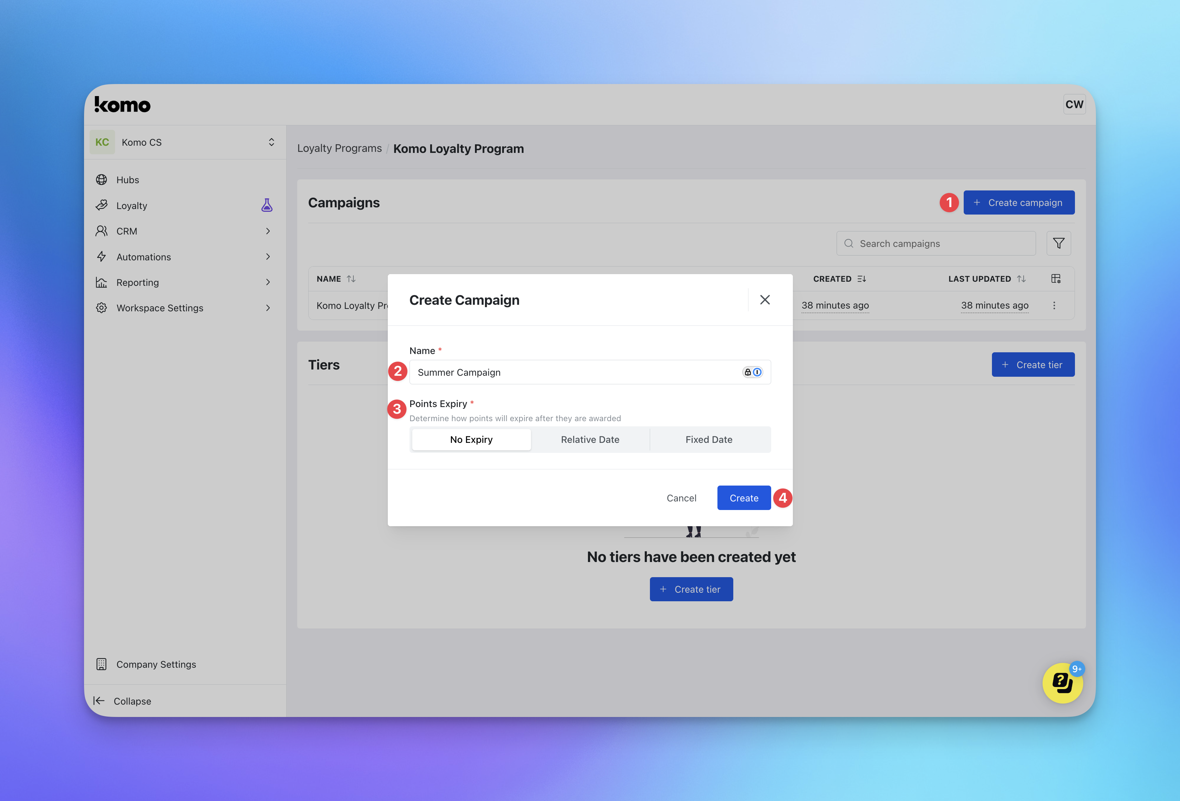Open the Reporting sidebar item
This screenshot has width=1180, height=801.
[x=138, y=282]
